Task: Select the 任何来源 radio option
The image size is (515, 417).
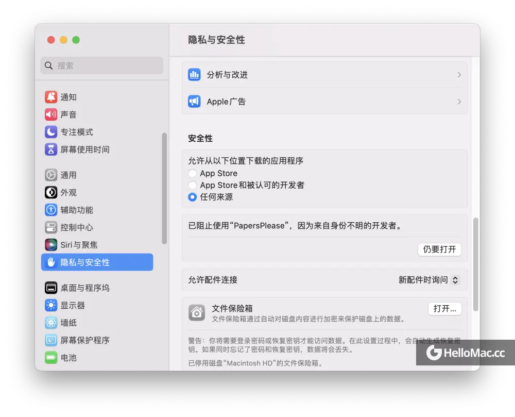Action: pos(192,197)
